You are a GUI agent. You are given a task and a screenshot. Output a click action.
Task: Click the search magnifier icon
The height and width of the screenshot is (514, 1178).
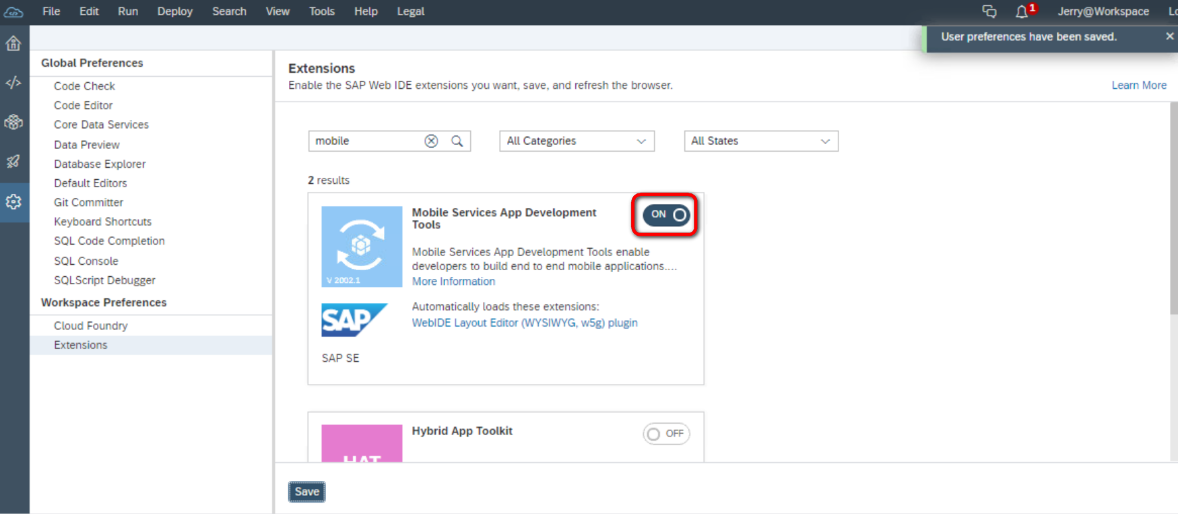[457, 141]
